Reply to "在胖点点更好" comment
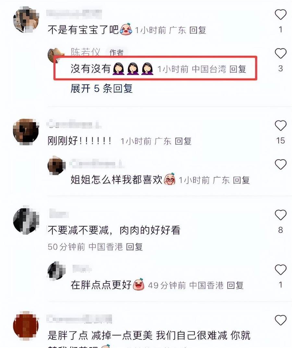The height and width of the screenshot is (348, 292). (235, 285)
